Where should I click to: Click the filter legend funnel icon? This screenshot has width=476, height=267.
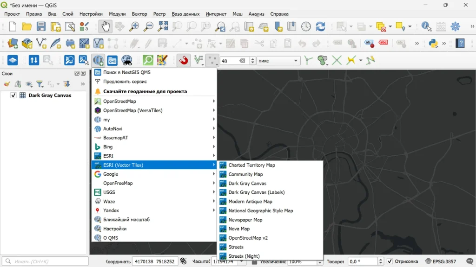(x=40, y=84)
